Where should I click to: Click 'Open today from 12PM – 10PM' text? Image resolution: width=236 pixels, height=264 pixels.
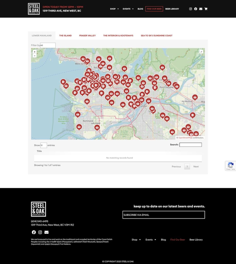click(x=63, y=7)
